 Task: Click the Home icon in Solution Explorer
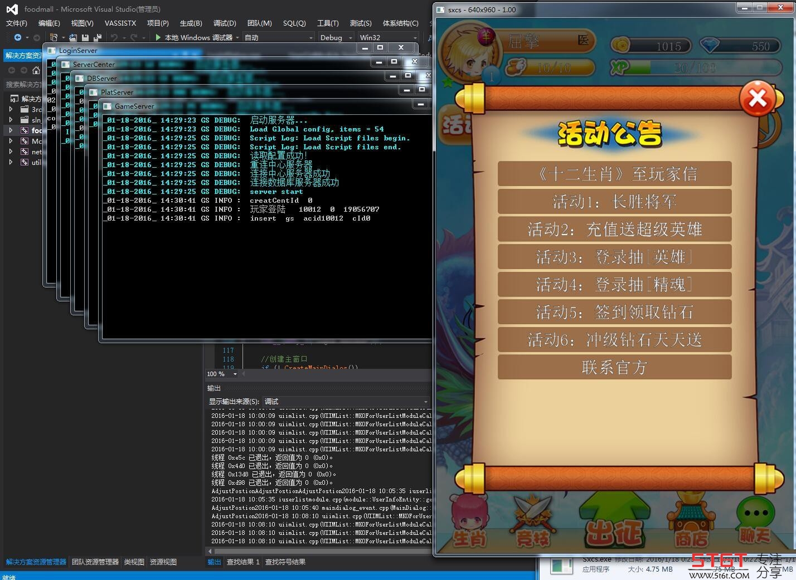[36, 70]
